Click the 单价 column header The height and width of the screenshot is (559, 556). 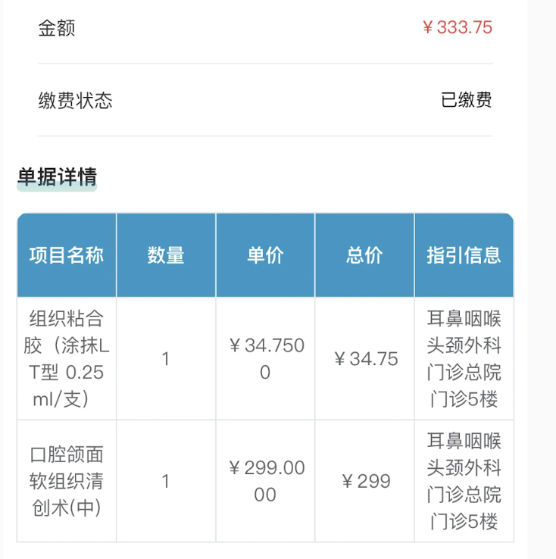[x=265, y=255]
